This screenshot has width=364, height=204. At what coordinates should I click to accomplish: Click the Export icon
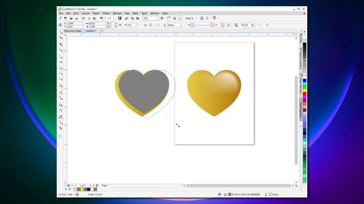(133, 18)
